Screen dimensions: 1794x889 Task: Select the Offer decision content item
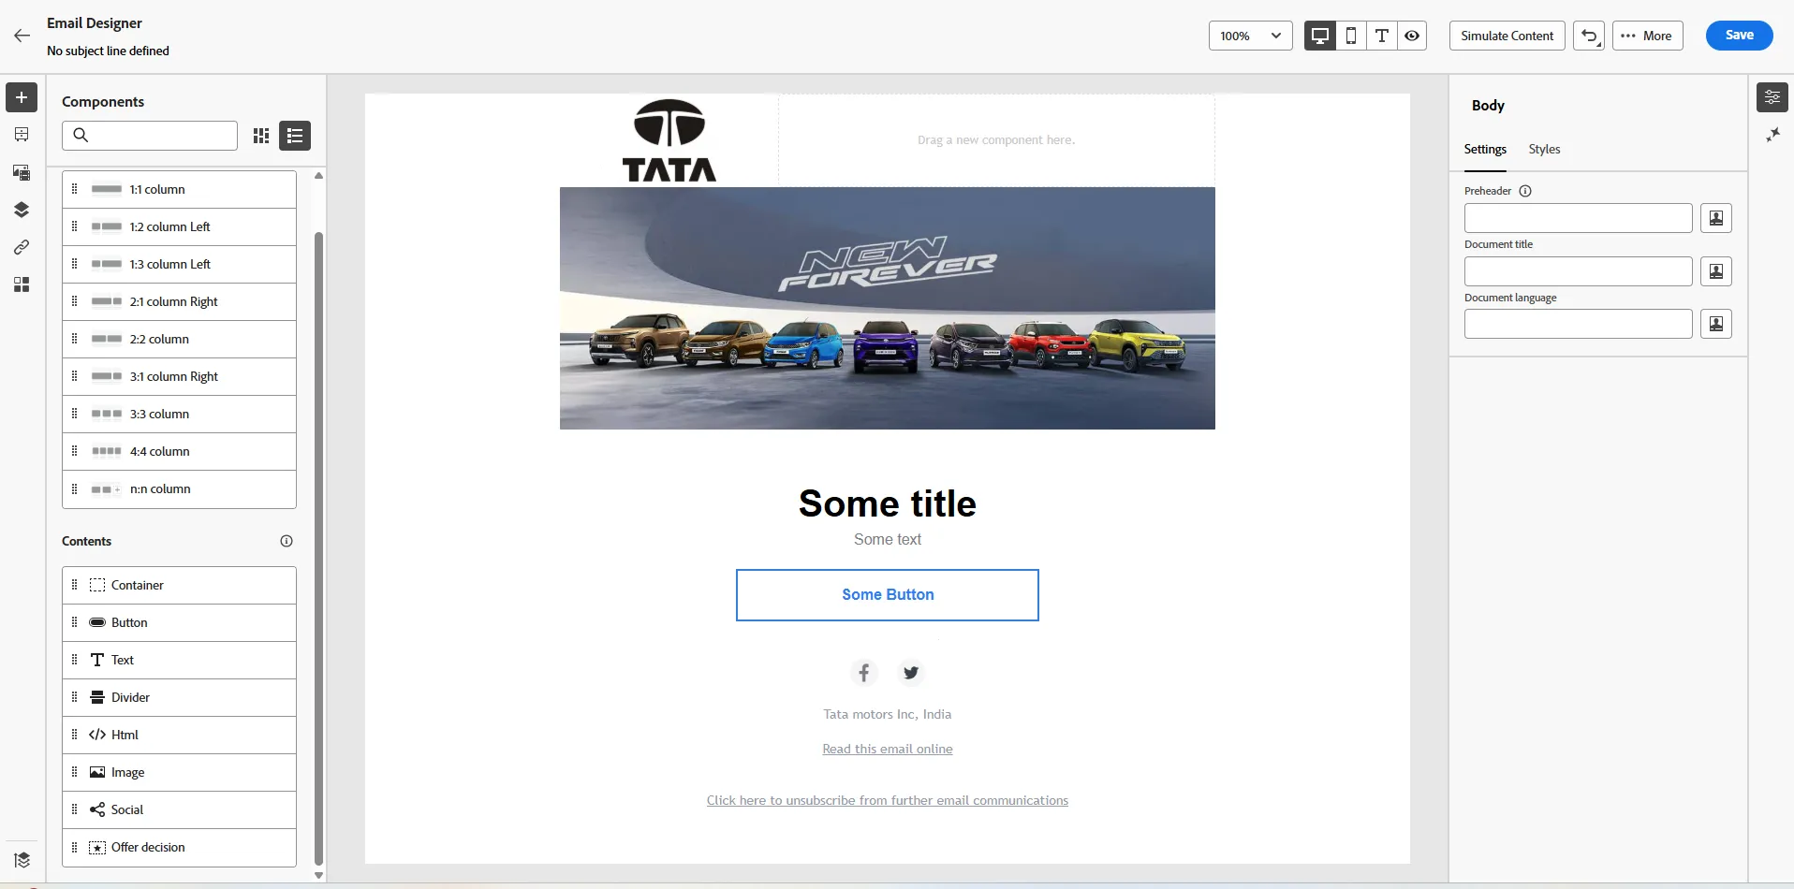(x=179, y=847)
